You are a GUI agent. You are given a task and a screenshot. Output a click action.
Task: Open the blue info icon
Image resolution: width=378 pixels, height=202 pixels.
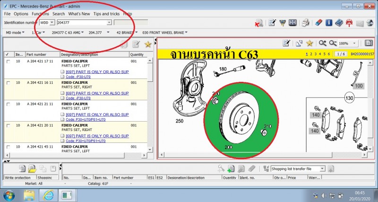pyautogui.click(x=329, y=23)
